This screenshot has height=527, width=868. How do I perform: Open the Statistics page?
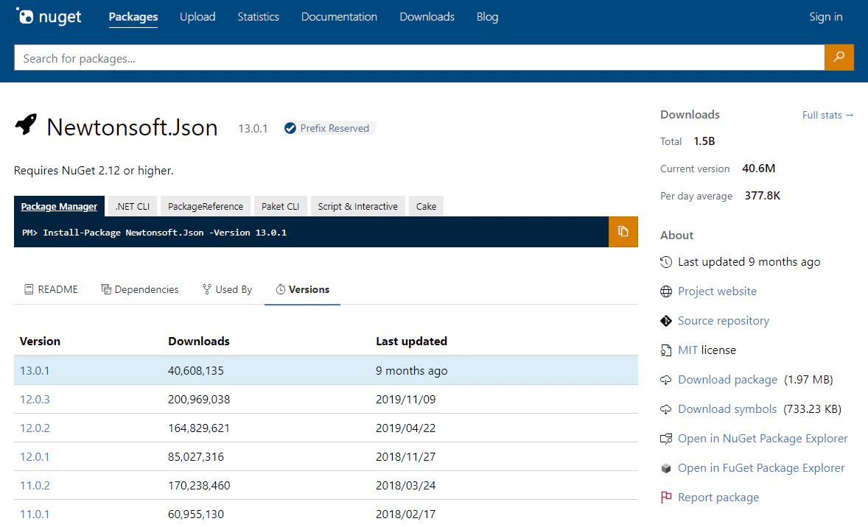[258, 17]
